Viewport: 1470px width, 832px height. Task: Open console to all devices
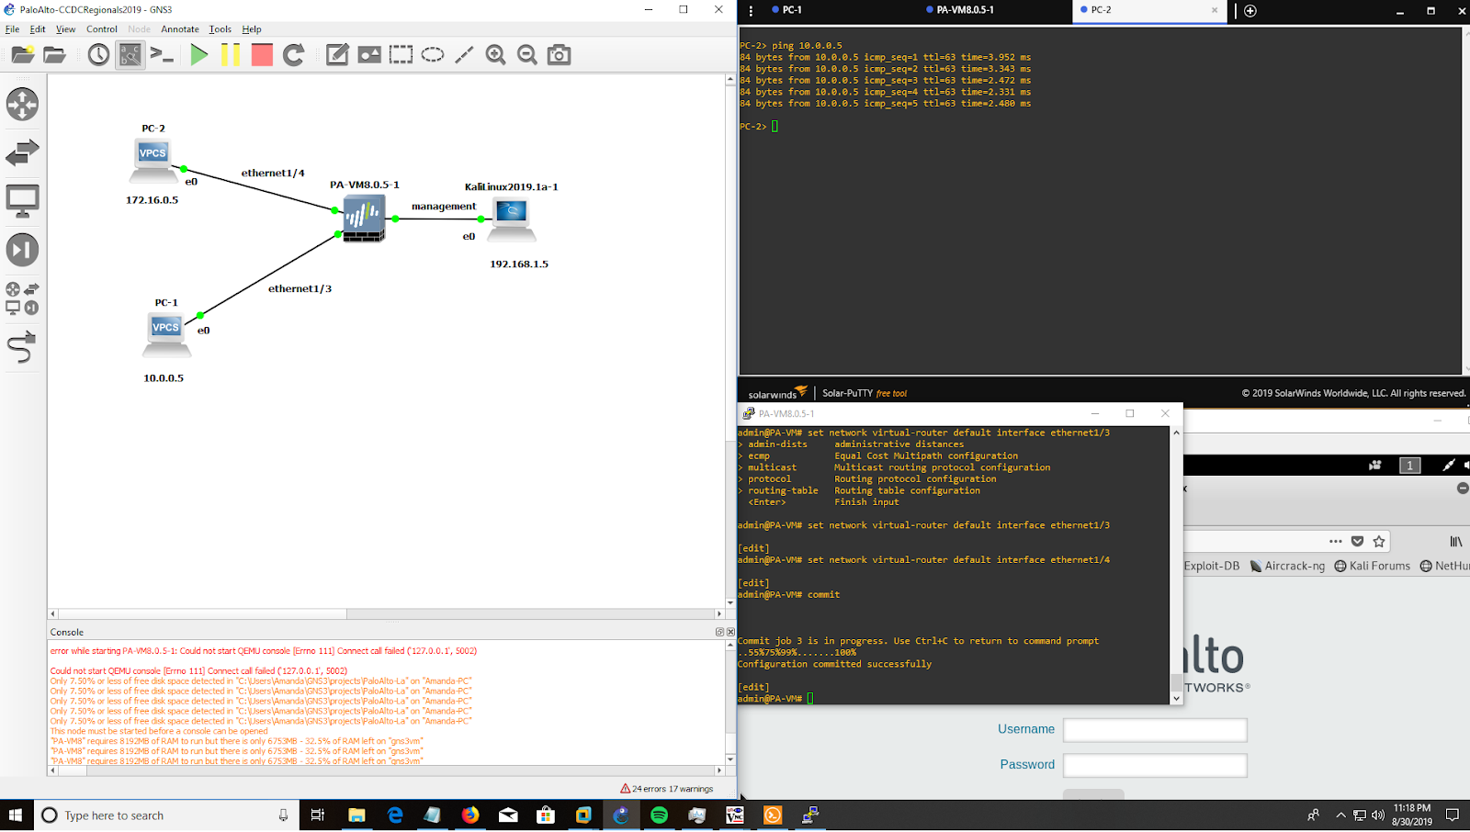click(x=163, y=55)
